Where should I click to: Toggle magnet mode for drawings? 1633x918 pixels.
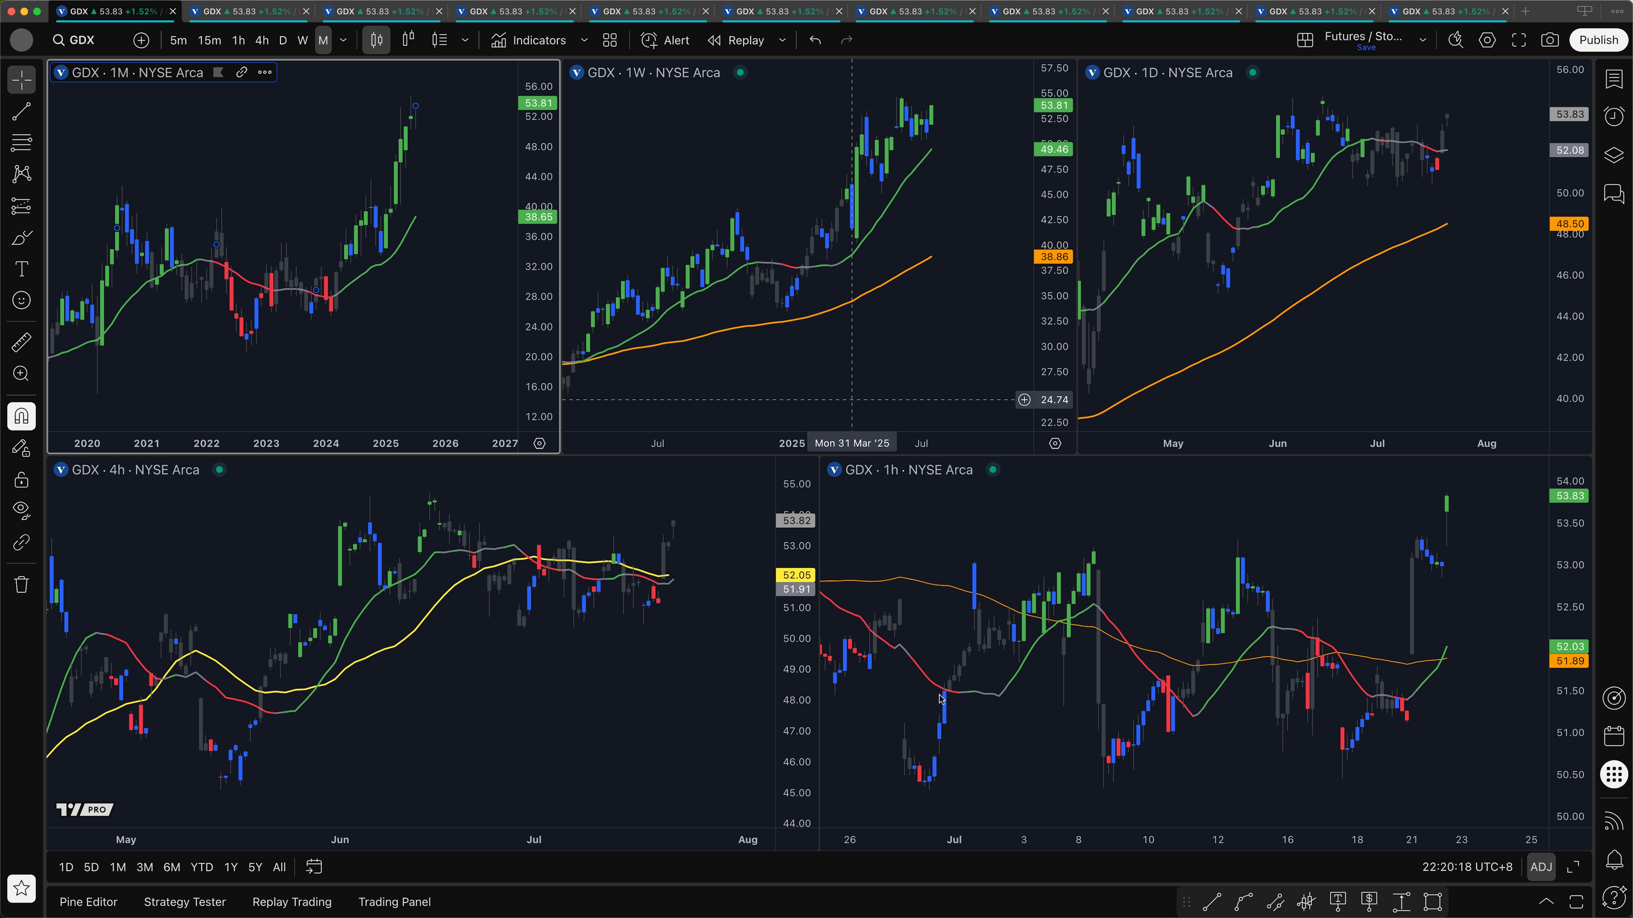(x=22, y=416)
